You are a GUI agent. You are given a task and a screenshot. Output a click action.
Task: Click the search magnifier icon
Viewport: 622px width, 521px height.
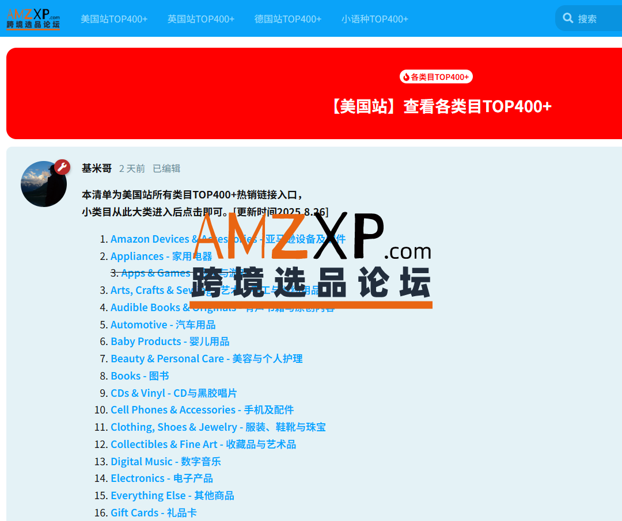[568, 18]
